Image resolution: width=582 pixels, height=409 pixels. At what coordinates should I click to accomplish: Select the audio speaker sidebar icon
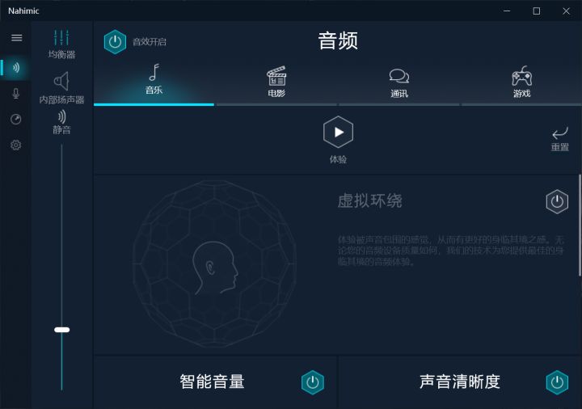[x=15, y=68]
